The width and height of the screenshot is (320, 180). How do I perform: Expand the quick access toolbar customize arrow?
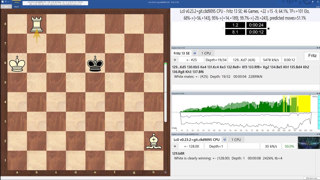click(x=9, y=1)
